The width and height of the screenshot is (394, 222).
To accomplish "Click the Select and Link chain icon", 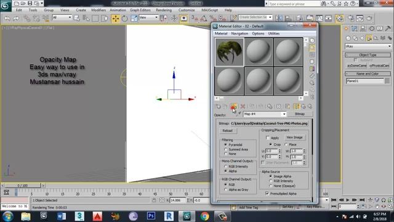I will [x=26, y=18].
